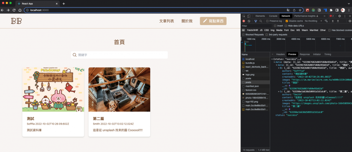Toggle the browser side panel icon

(x=337, y=10)
